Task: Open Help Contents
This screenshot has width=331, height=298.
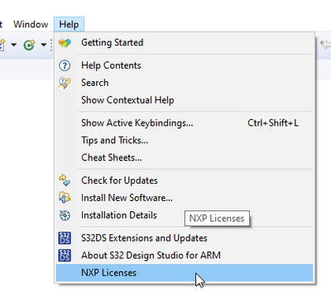Action: point(185,65)
